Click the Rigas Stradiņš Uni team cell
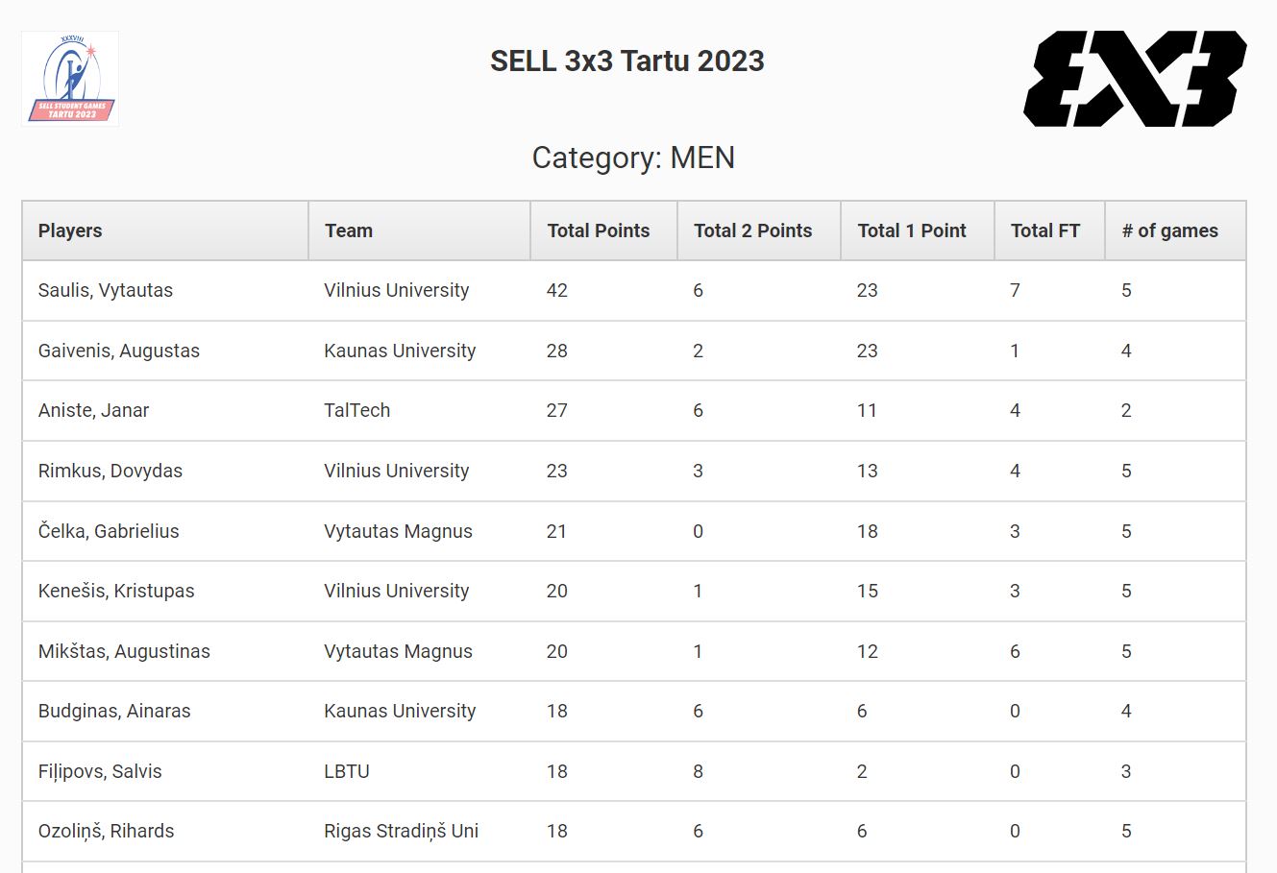Viewport: 1277px width, 873px height. pyautogui.click(x=401, y=831)
